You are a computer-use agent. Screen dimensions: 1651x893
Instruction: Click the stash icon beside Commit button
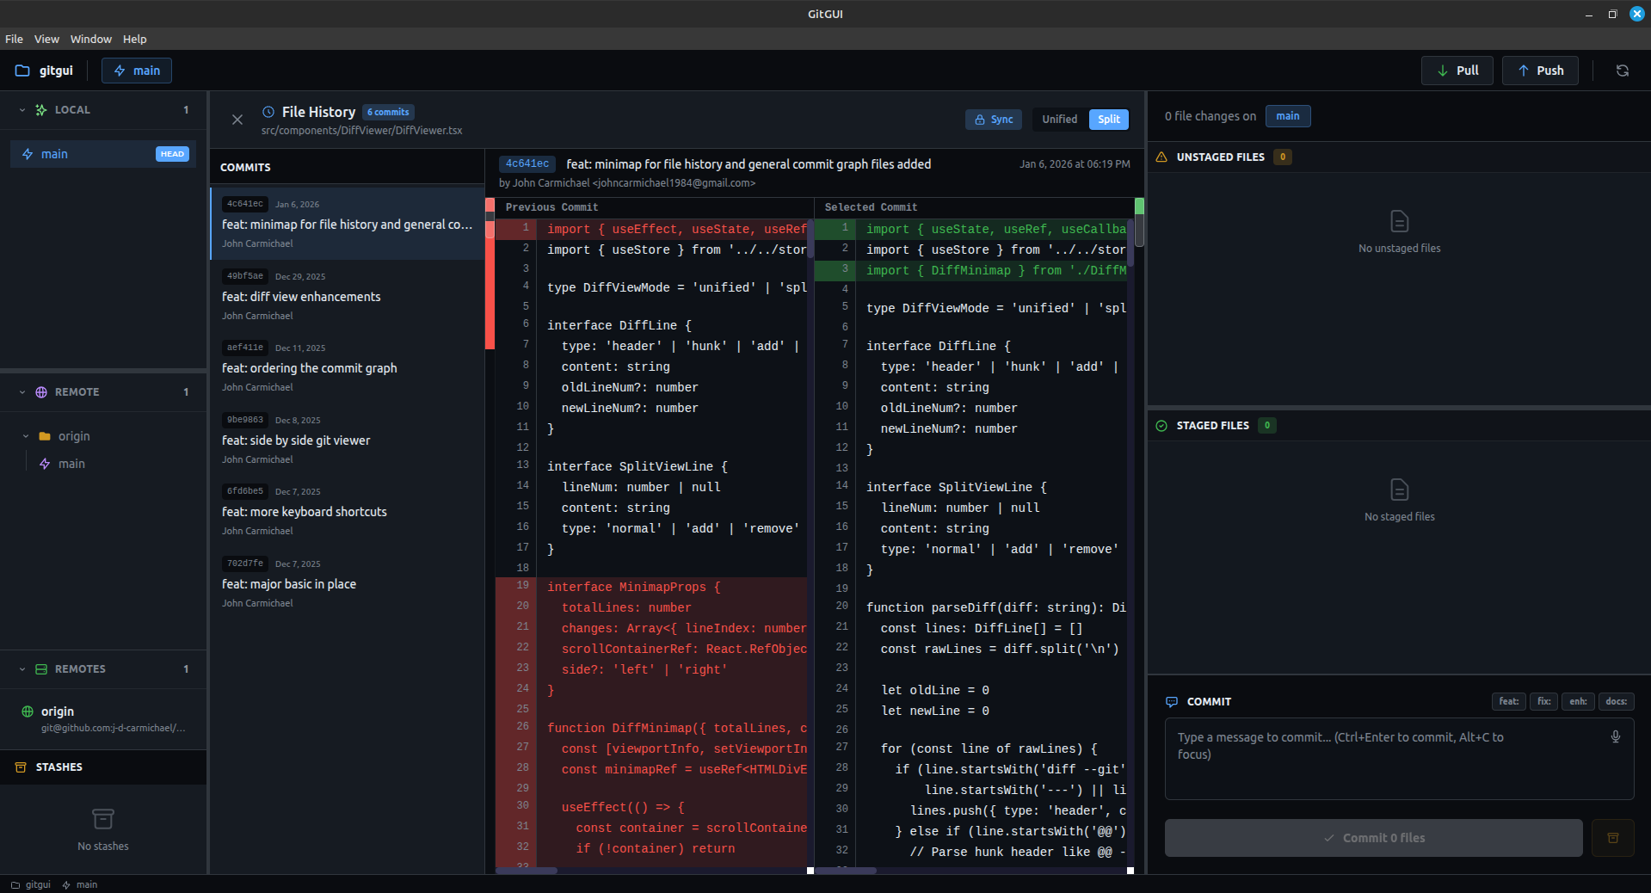[x=1612, y=838]
